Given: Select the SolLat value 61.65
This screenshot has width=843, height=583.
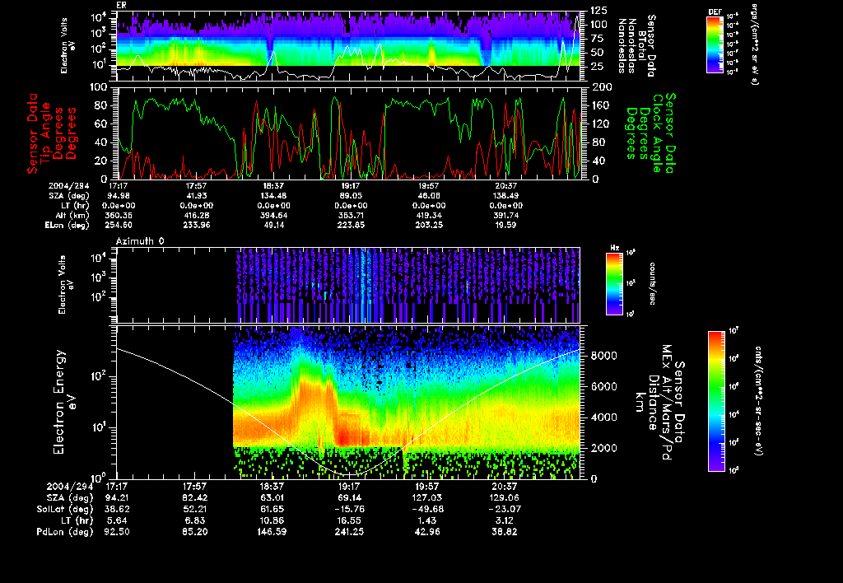Looking at the screenshot, I should point(272,509).
